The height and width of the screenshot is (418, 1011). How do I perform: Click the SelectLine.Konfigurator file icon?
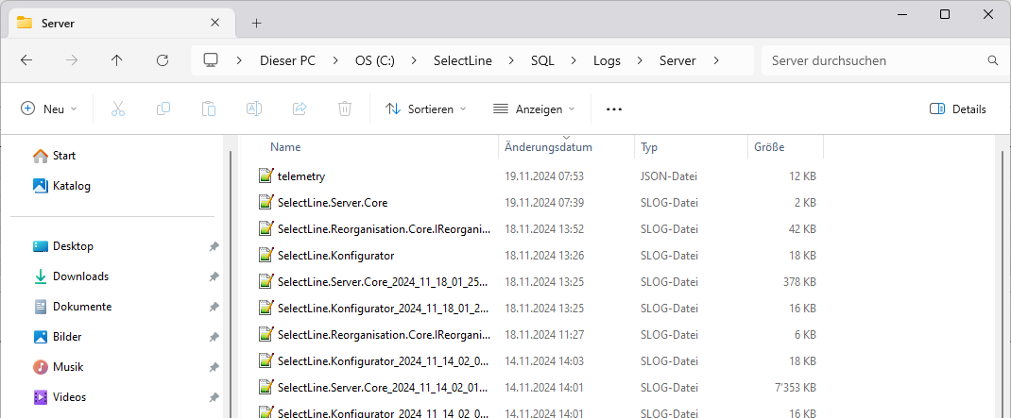click(x=266, y=255)
